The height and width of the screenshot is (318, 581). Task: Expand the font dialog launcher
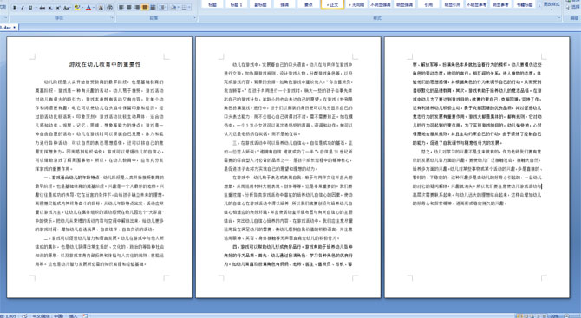(x=112, y=18)
